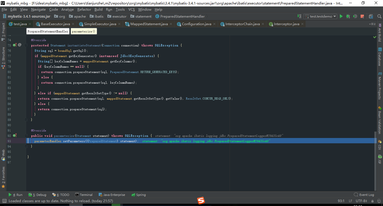Click the Sogou input taskbar icon
Screen dimensions: 383x206
coord(201,200)
